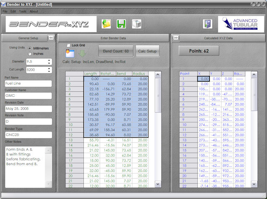Click the Bend Count: 60 button

pos(116,51)
